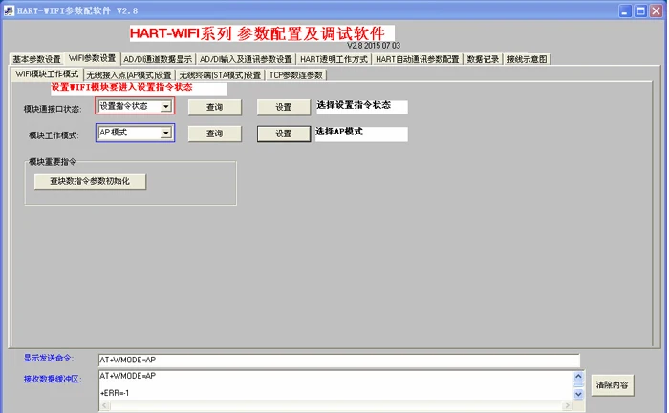Minimize the HART-WIFI window
The height and width of the screenshot is (413, 669).
tap(625, 11)
